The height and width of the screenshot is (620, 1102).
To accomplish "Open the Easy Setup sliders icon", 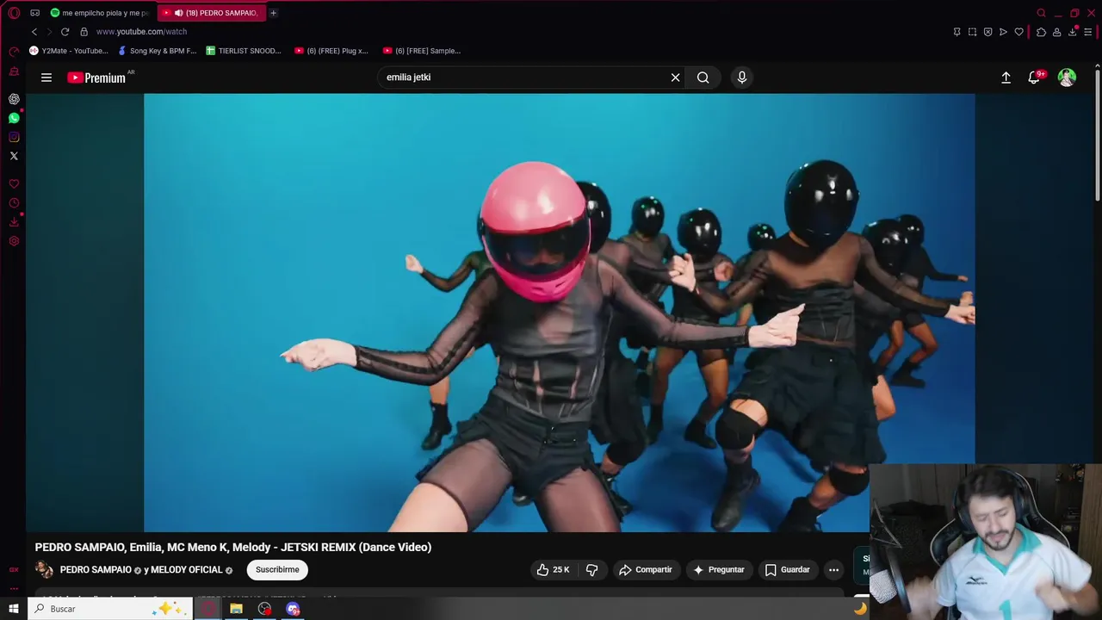I will 1088,32.
